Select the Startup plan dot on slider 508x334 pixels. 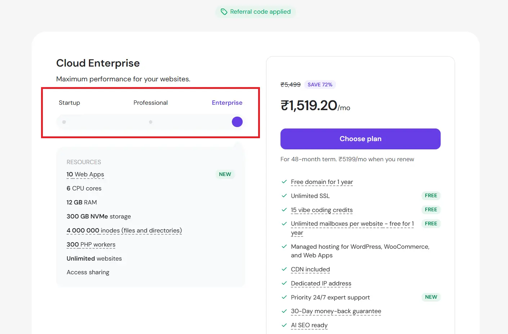64,122
